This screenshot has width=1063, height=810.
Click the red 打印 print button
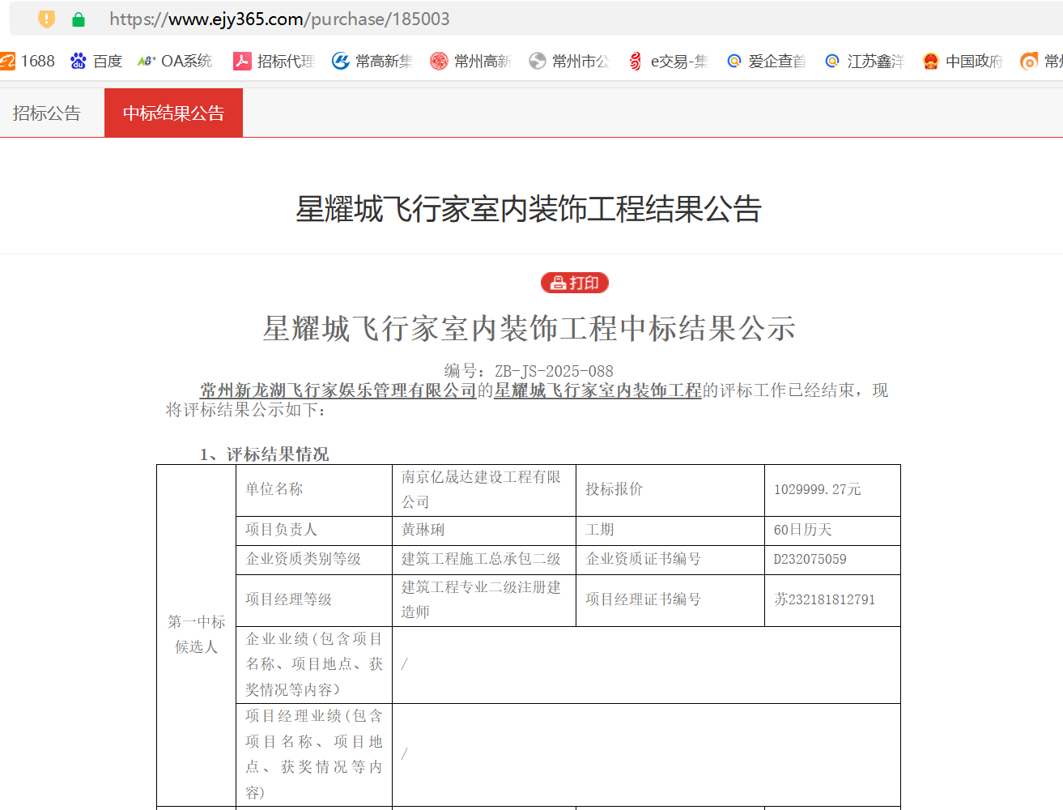(575, 283)
